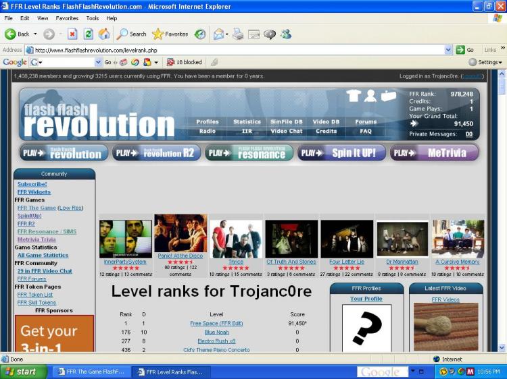Click the question mark profile picture

pos(366,328)
